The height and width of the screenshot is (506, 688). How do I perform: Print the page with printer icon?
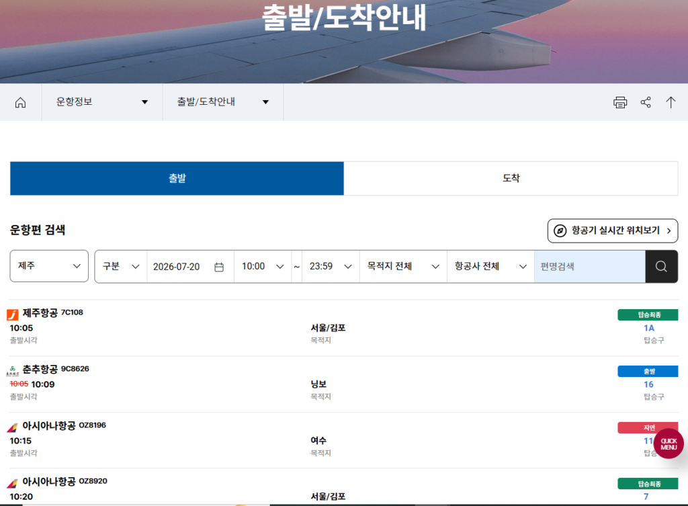620,102
